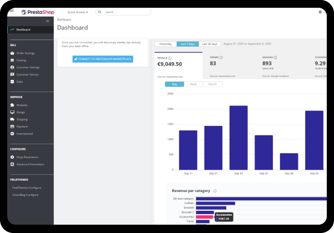
Task: Select the Yesterday date range
Action: (166, 43)
